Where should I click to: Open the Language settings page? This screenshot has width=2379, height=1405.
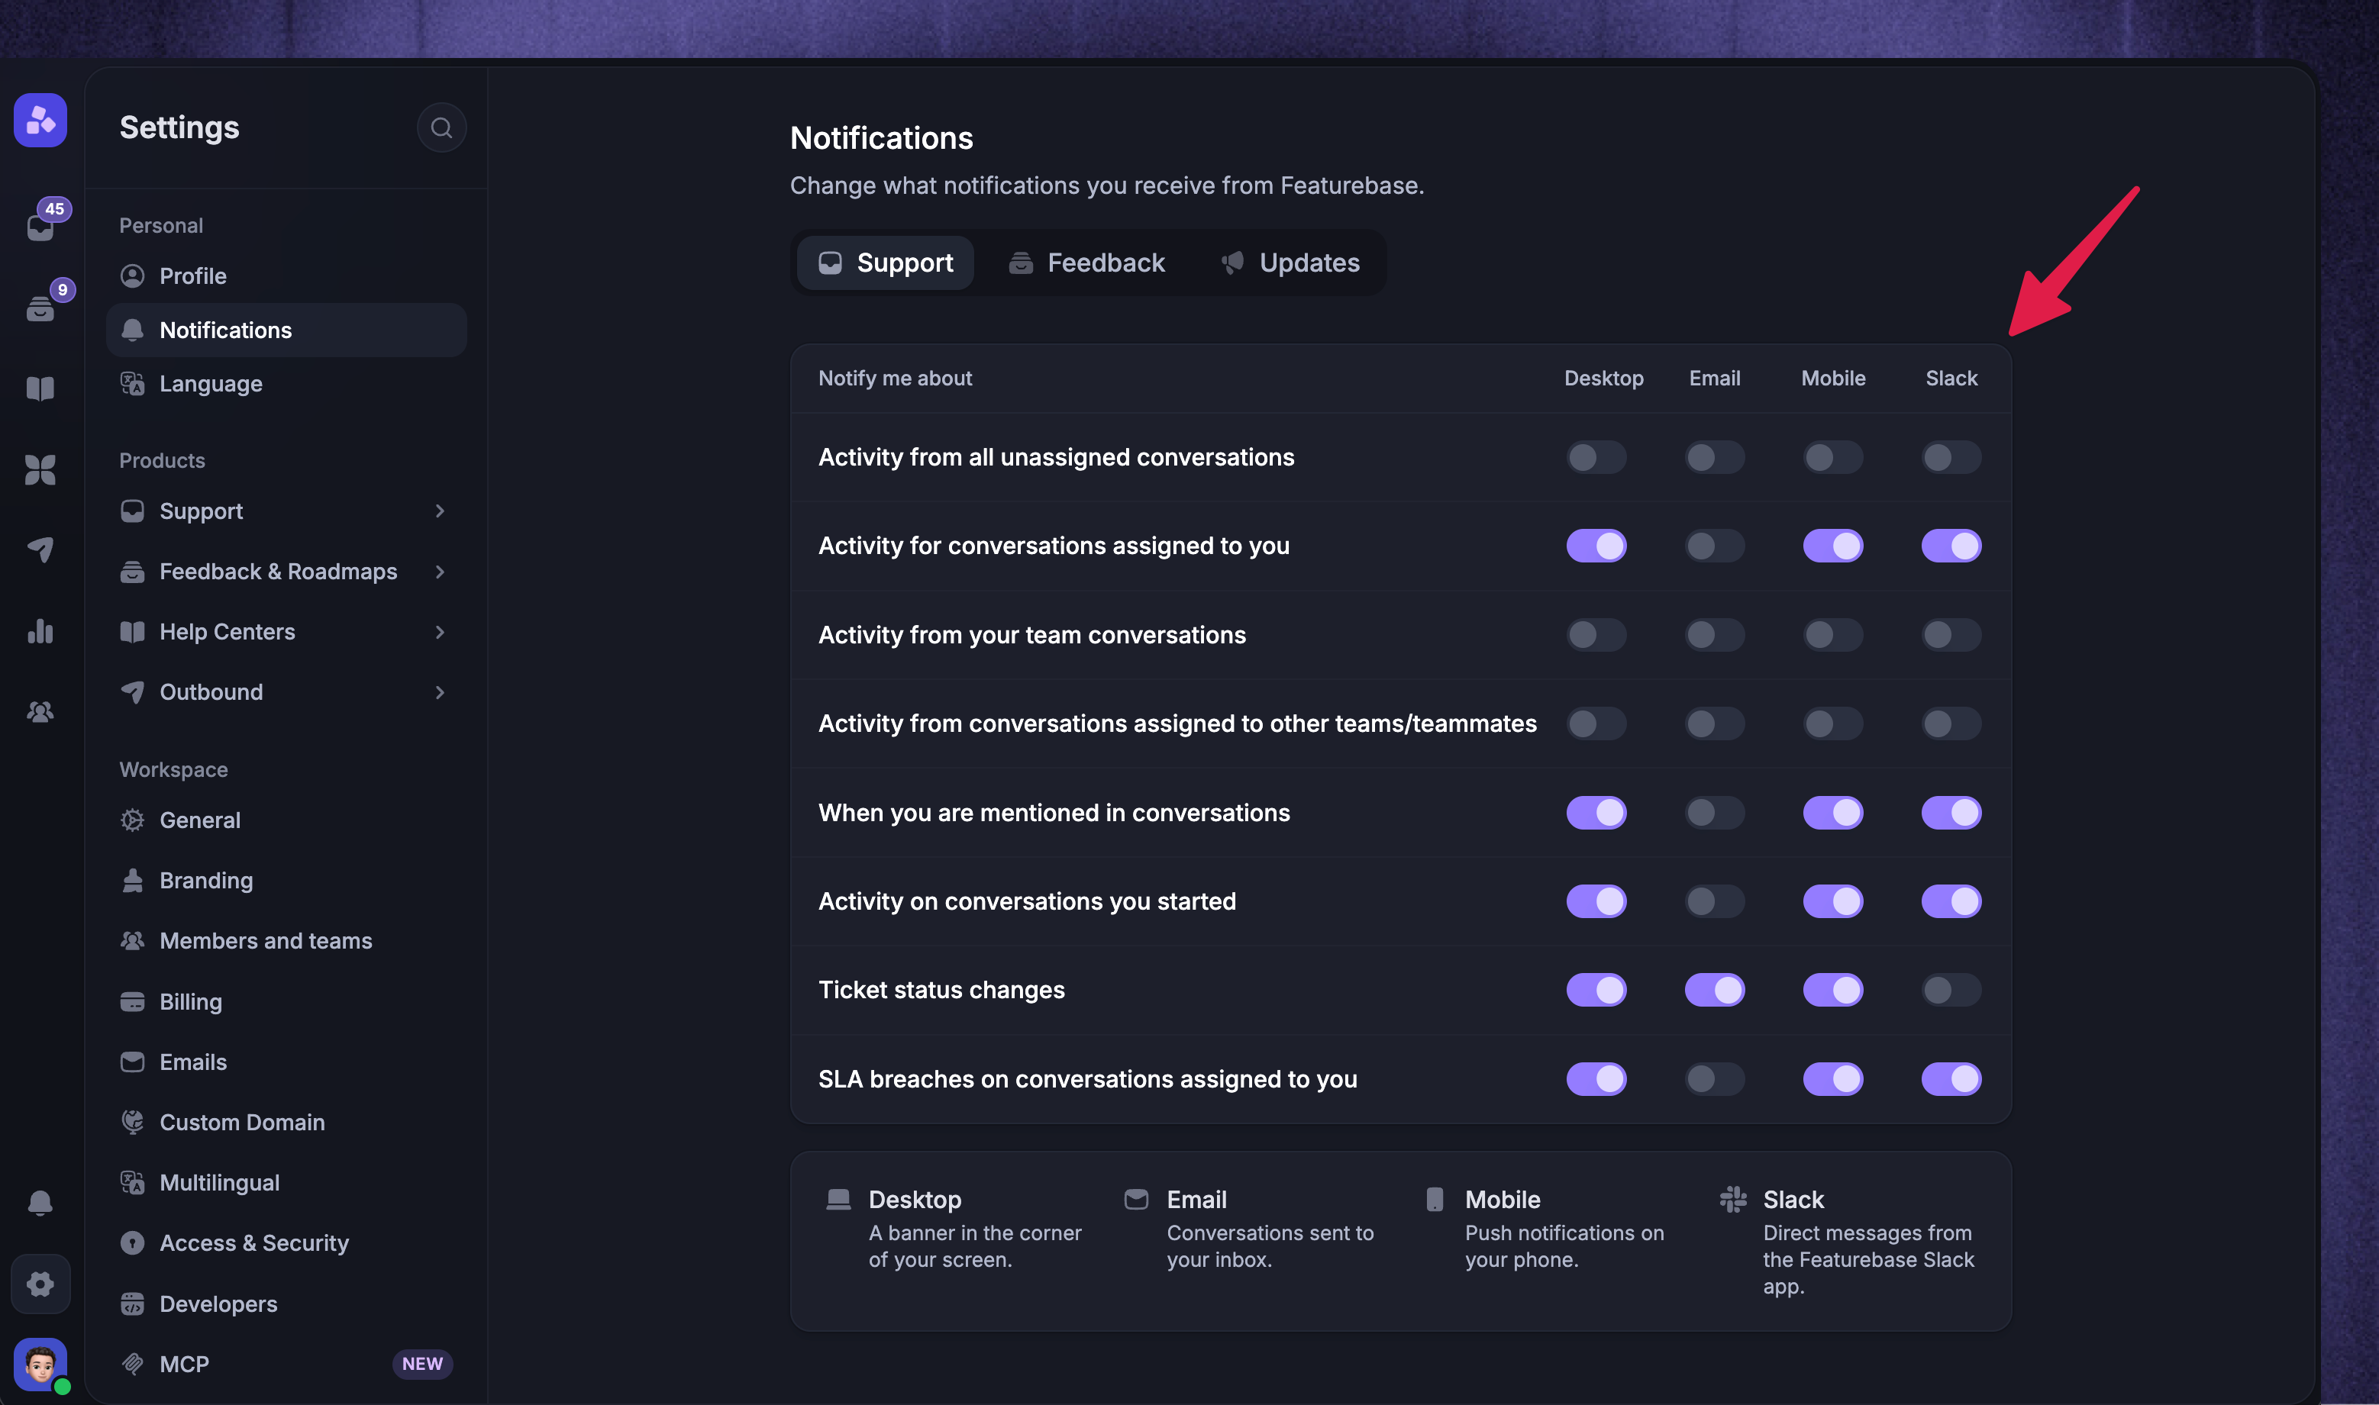pyautogui.click(x=286, y=383)
